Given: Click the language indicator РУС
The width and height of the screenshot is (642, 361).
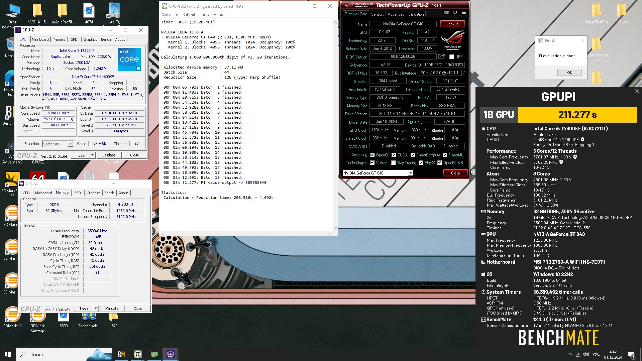Looking at the screenshot, I should click(x=596, y=354).
